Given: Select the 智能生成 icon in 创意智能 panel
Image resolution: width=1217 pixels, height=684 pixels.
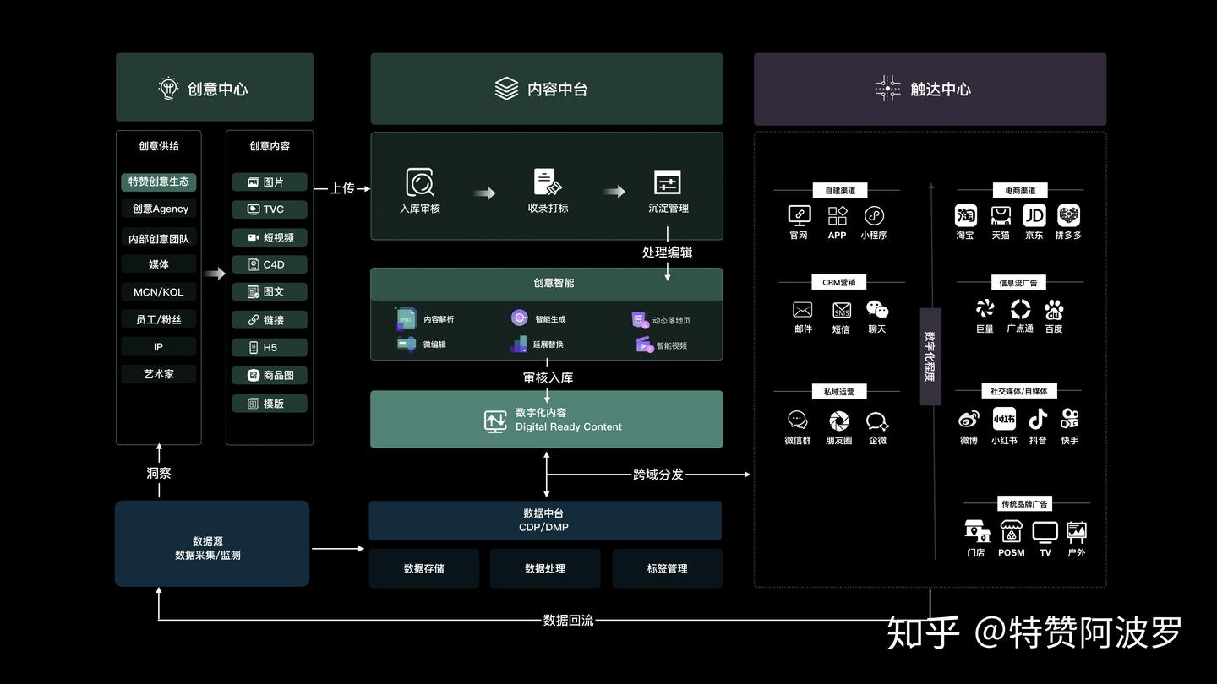Looking at the screenshot, I should coord(519,318).
